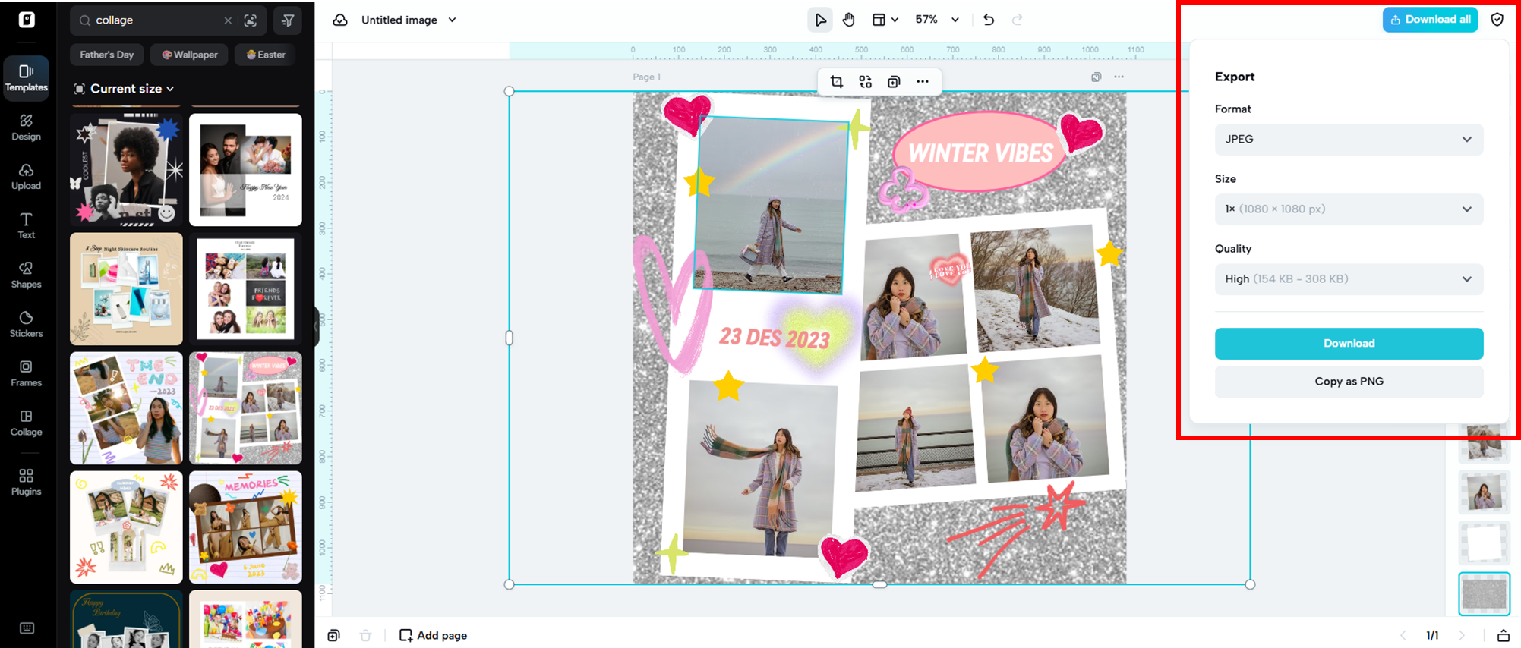Viewport: 1521px width, 648px height.
Task: Open the Quality High dropdown
Action: point(1348,279)
